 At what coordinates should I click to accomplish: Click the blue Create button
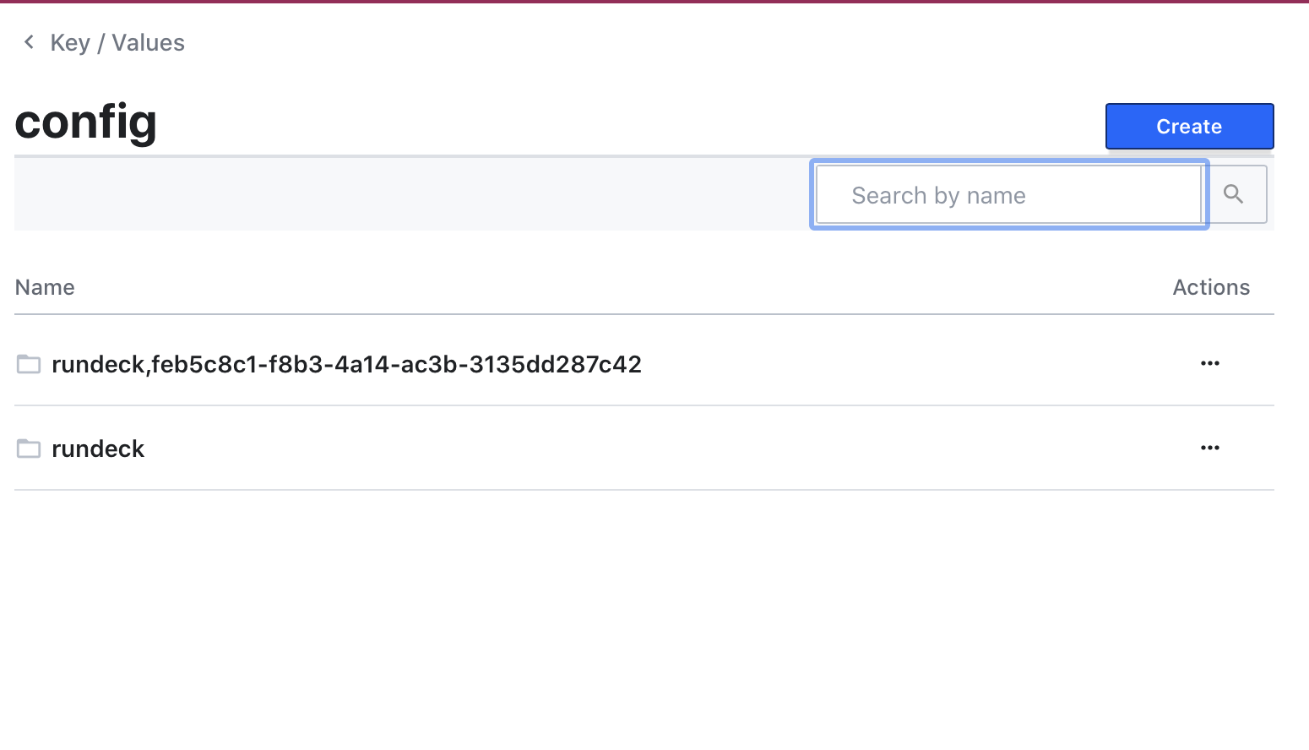[1189, 127]
